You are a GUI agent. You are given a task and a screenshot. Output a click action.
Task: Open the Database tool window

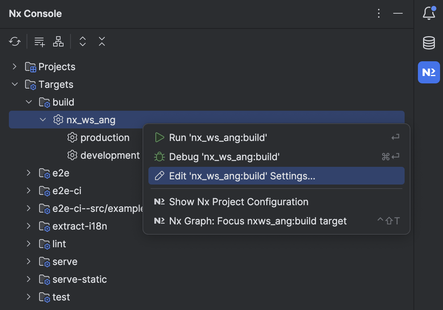(429, 42)
